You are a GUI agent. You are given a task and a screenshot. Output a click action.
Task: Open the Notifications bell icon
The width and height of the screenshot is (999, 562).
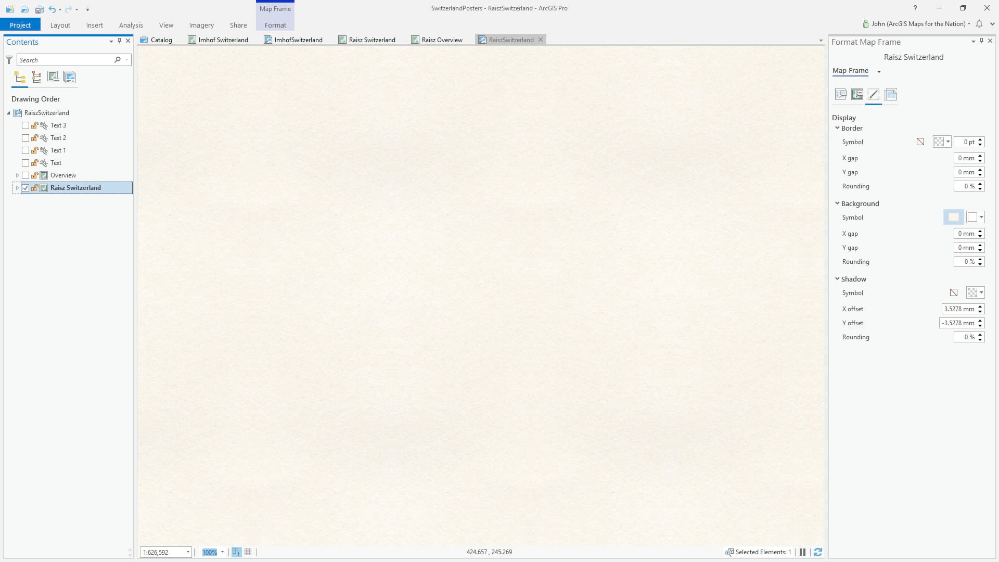[979, 24]
